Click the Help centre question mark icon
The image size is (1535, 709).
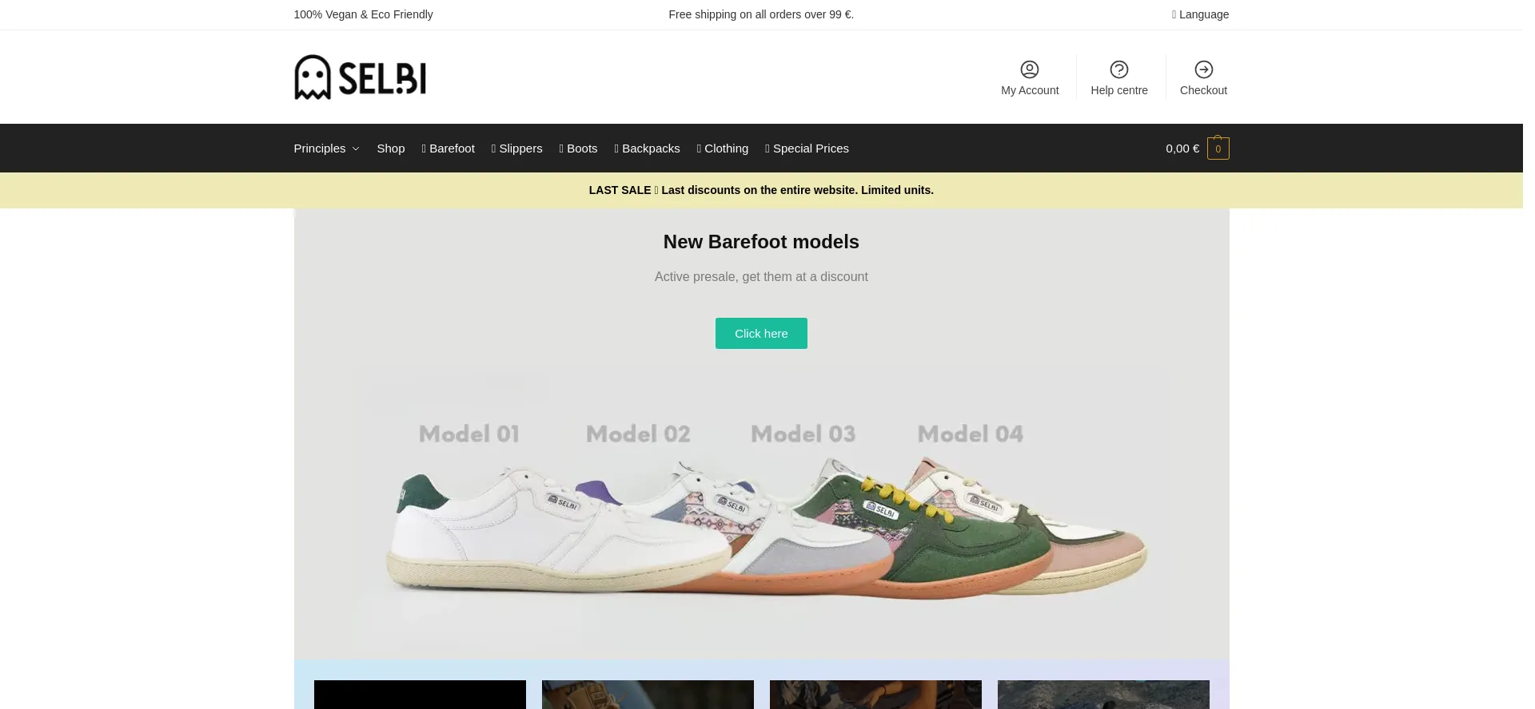1118,69
